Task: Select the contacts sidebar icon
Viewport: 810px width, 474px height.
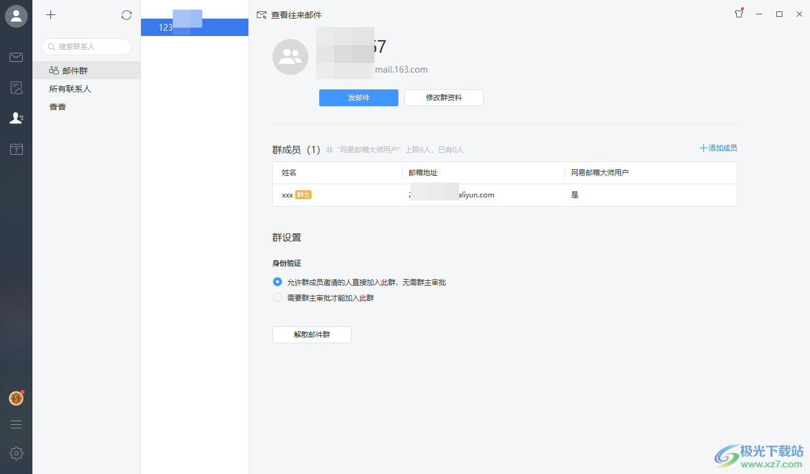Action: coord(16,118)
